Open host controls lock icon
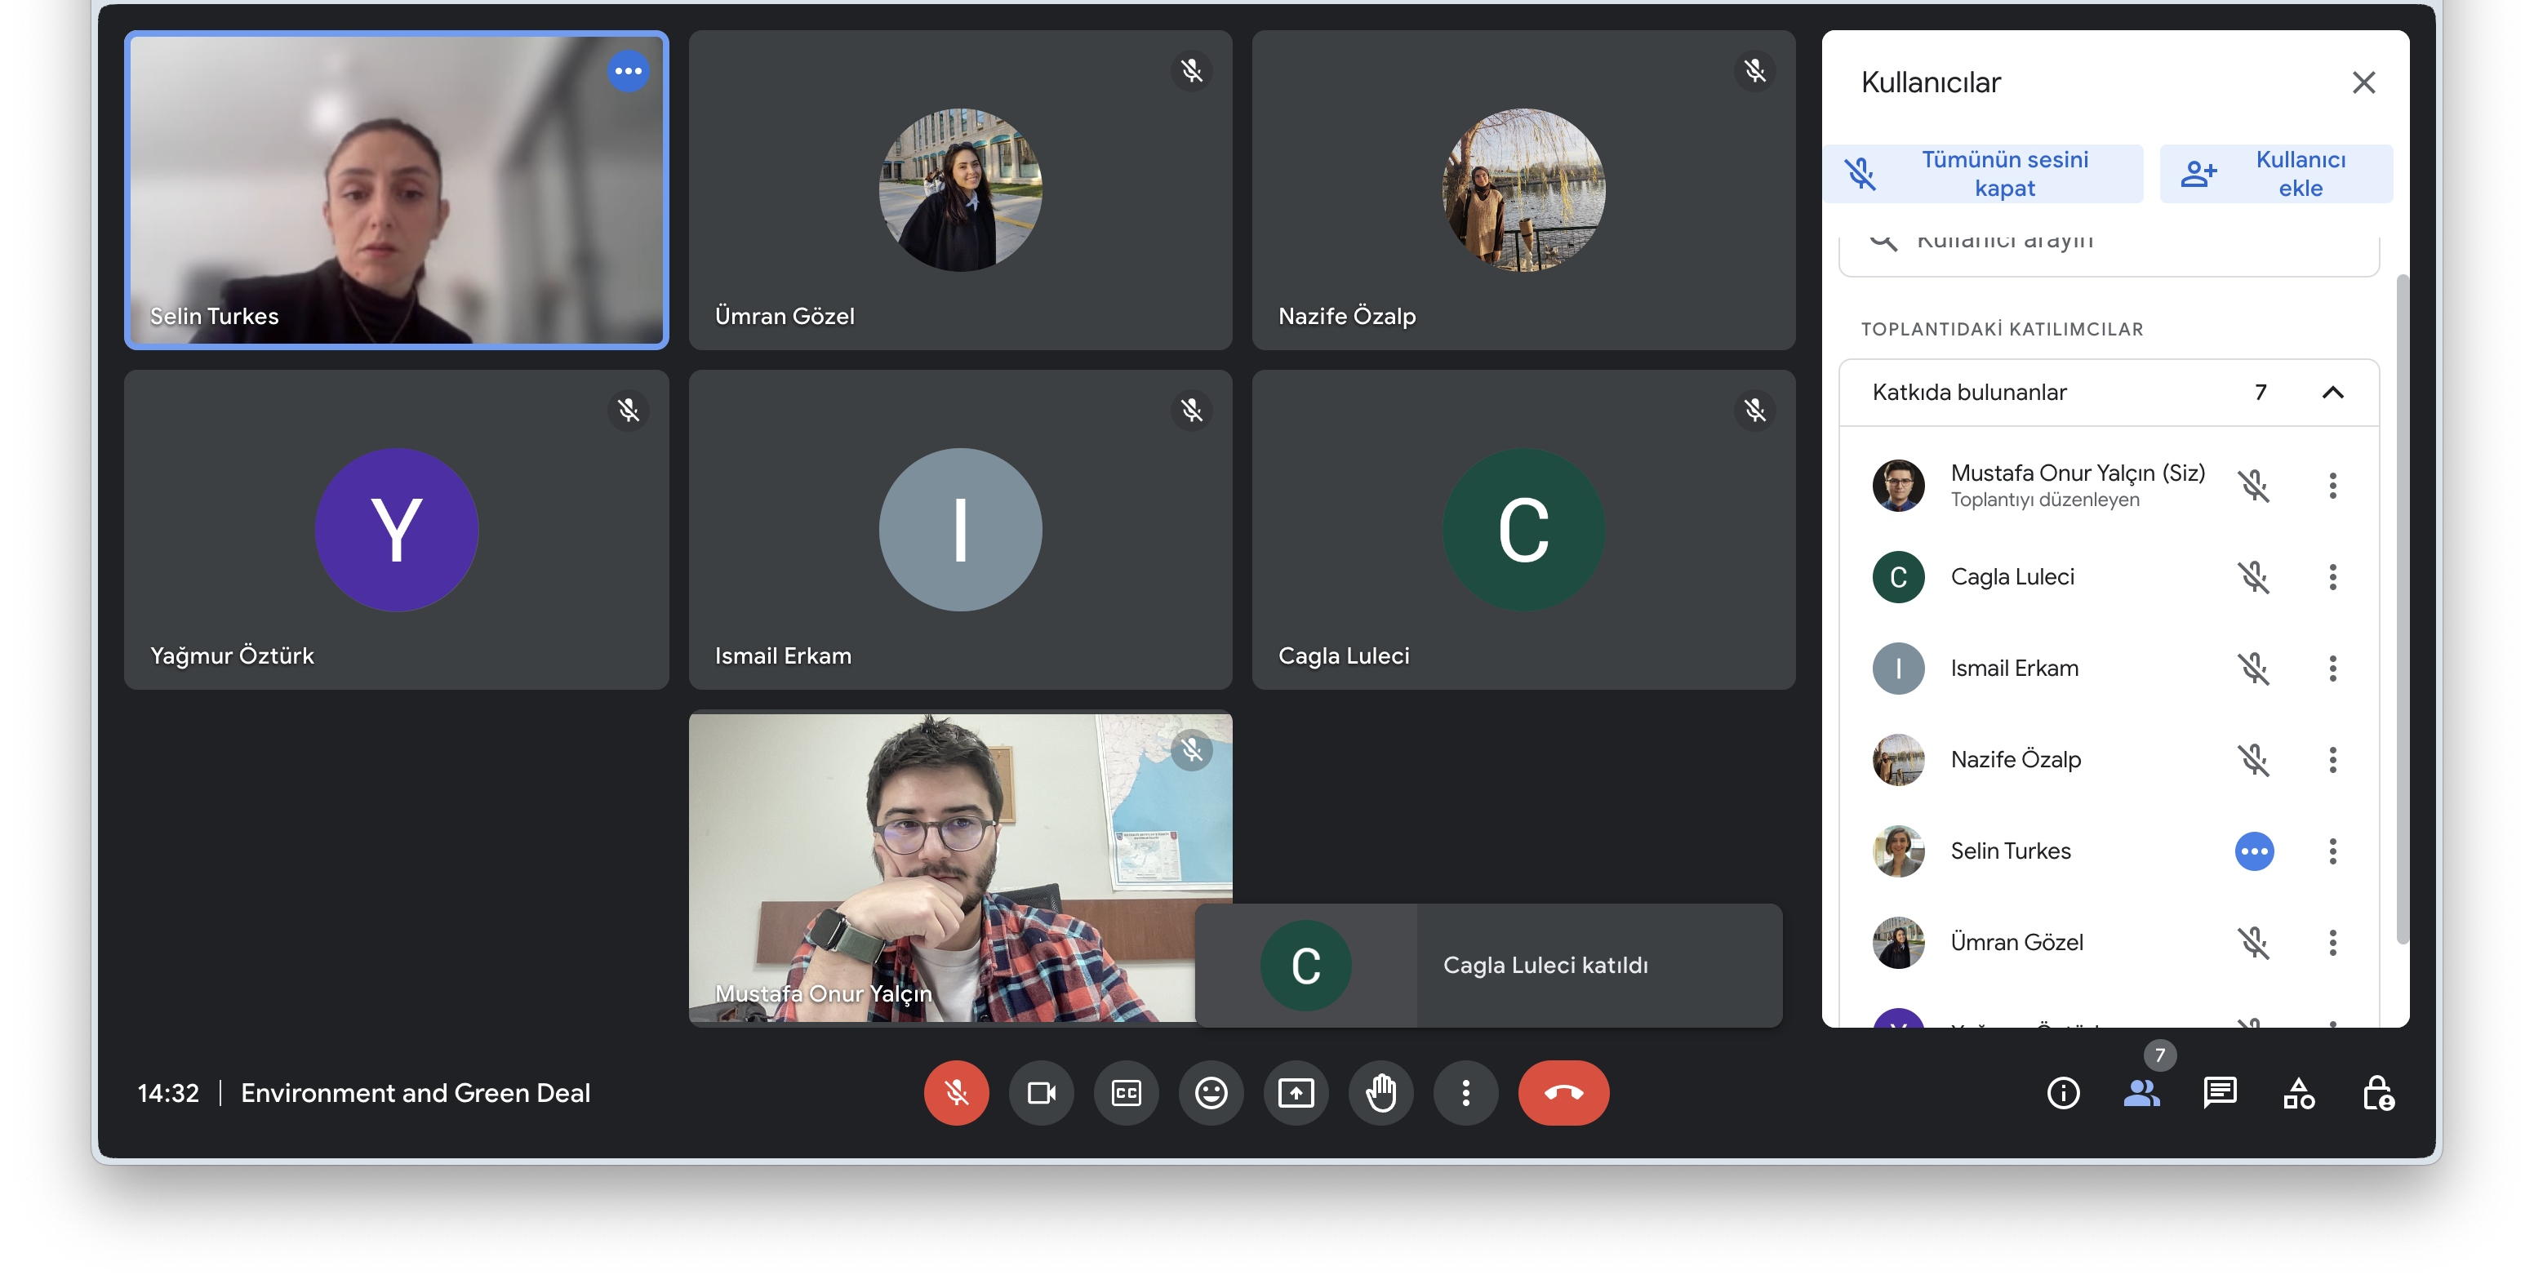 [2377, 1093]
